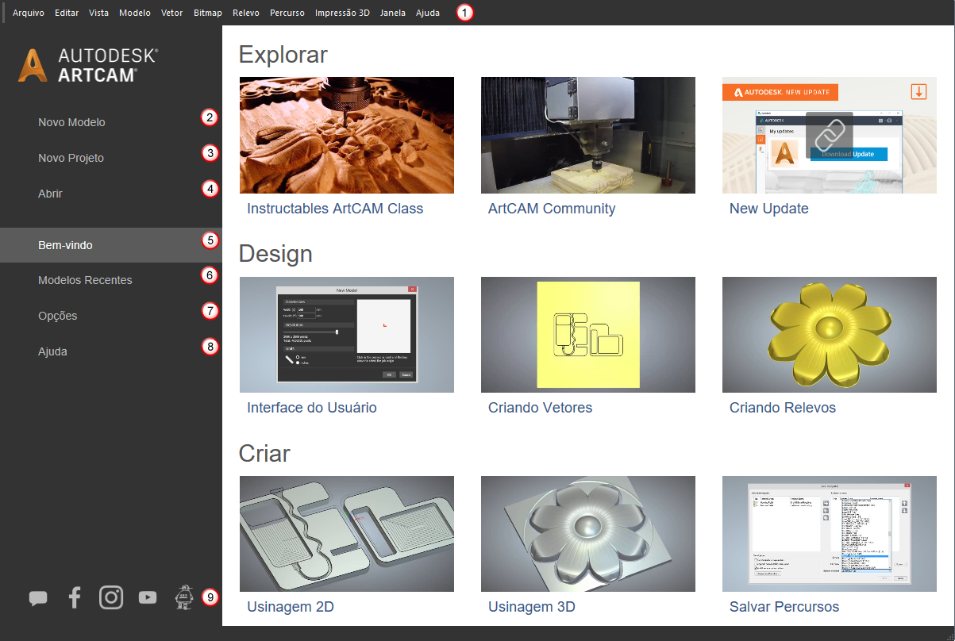Open the Bitmap menu
The image size is (955, 641).
208,13
